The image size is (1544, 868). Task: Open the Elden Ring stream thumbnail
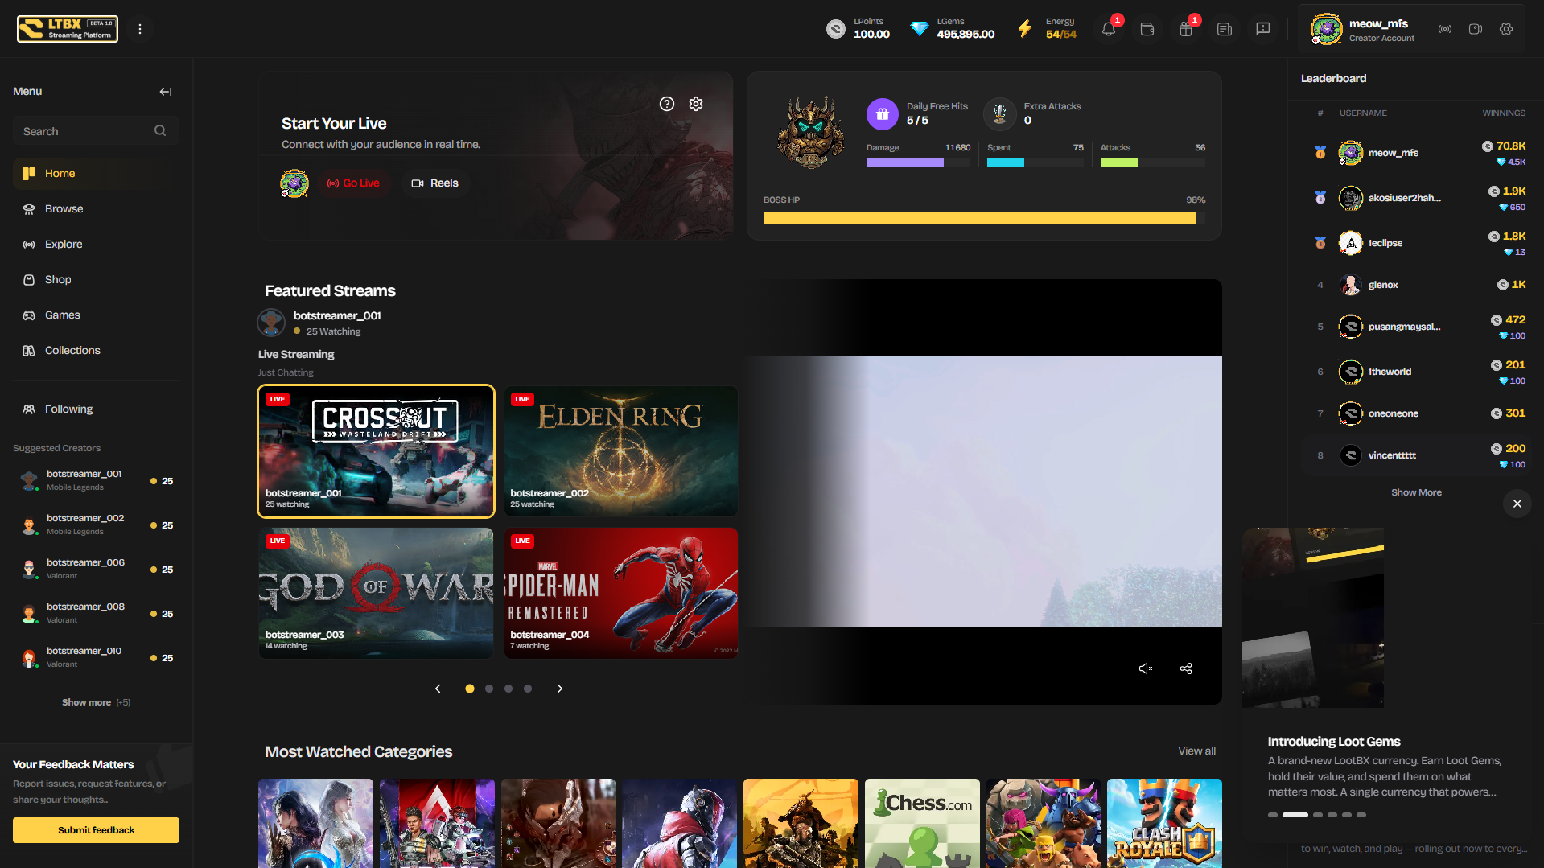click(621, 451)
